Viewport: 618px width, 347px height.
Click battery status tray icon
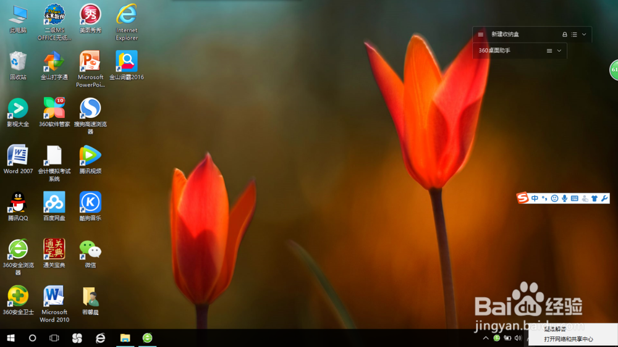point(507,338)
